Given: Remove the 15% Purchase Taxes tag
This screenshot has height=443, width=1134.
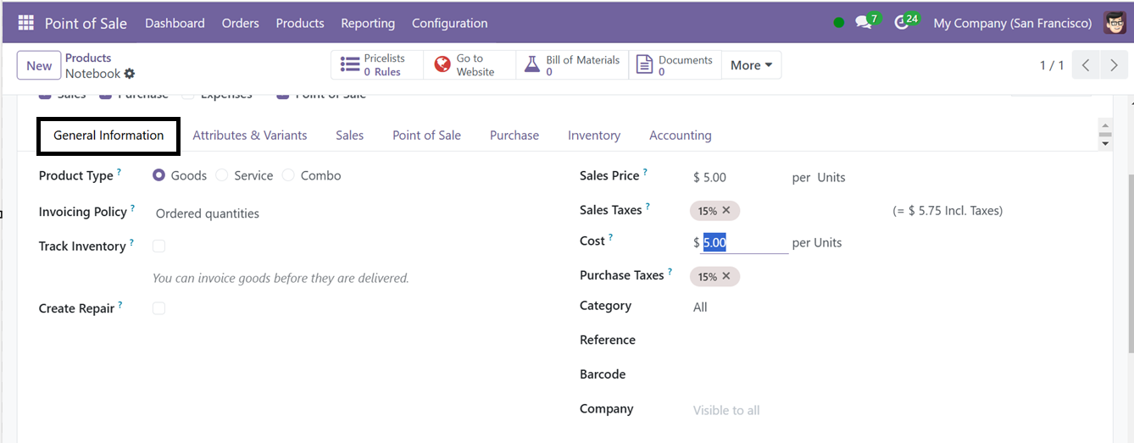Looking at the screenshot, I should (726, 276).
